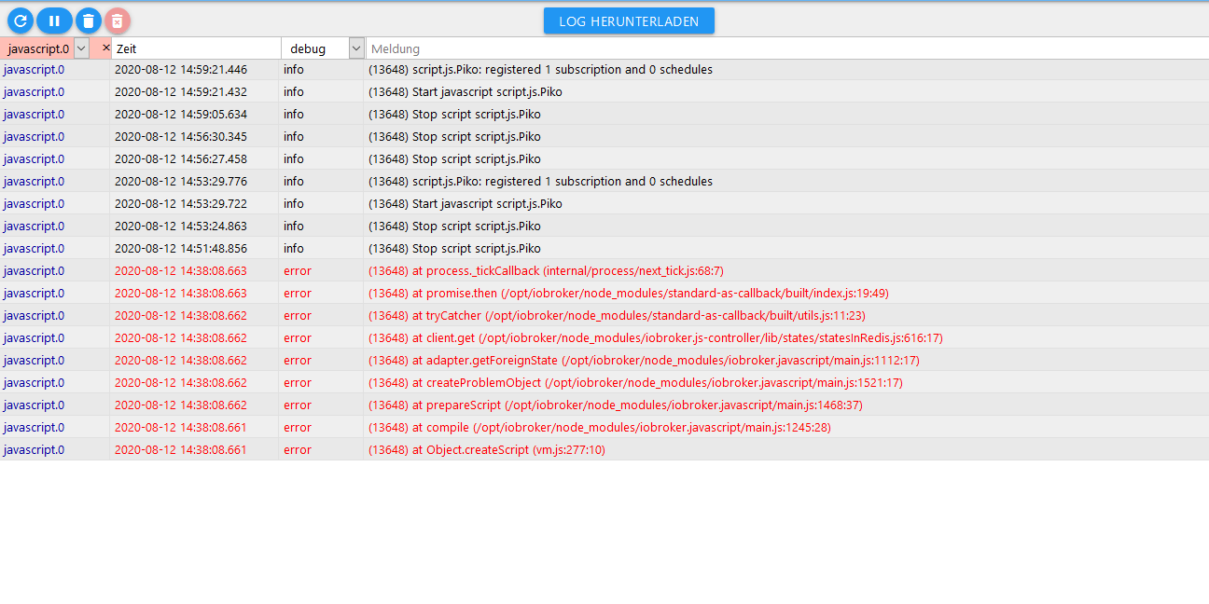Select timestamp 2020-08-12 14:53:29.776
1209x604 pixels.
coord(181,181)
